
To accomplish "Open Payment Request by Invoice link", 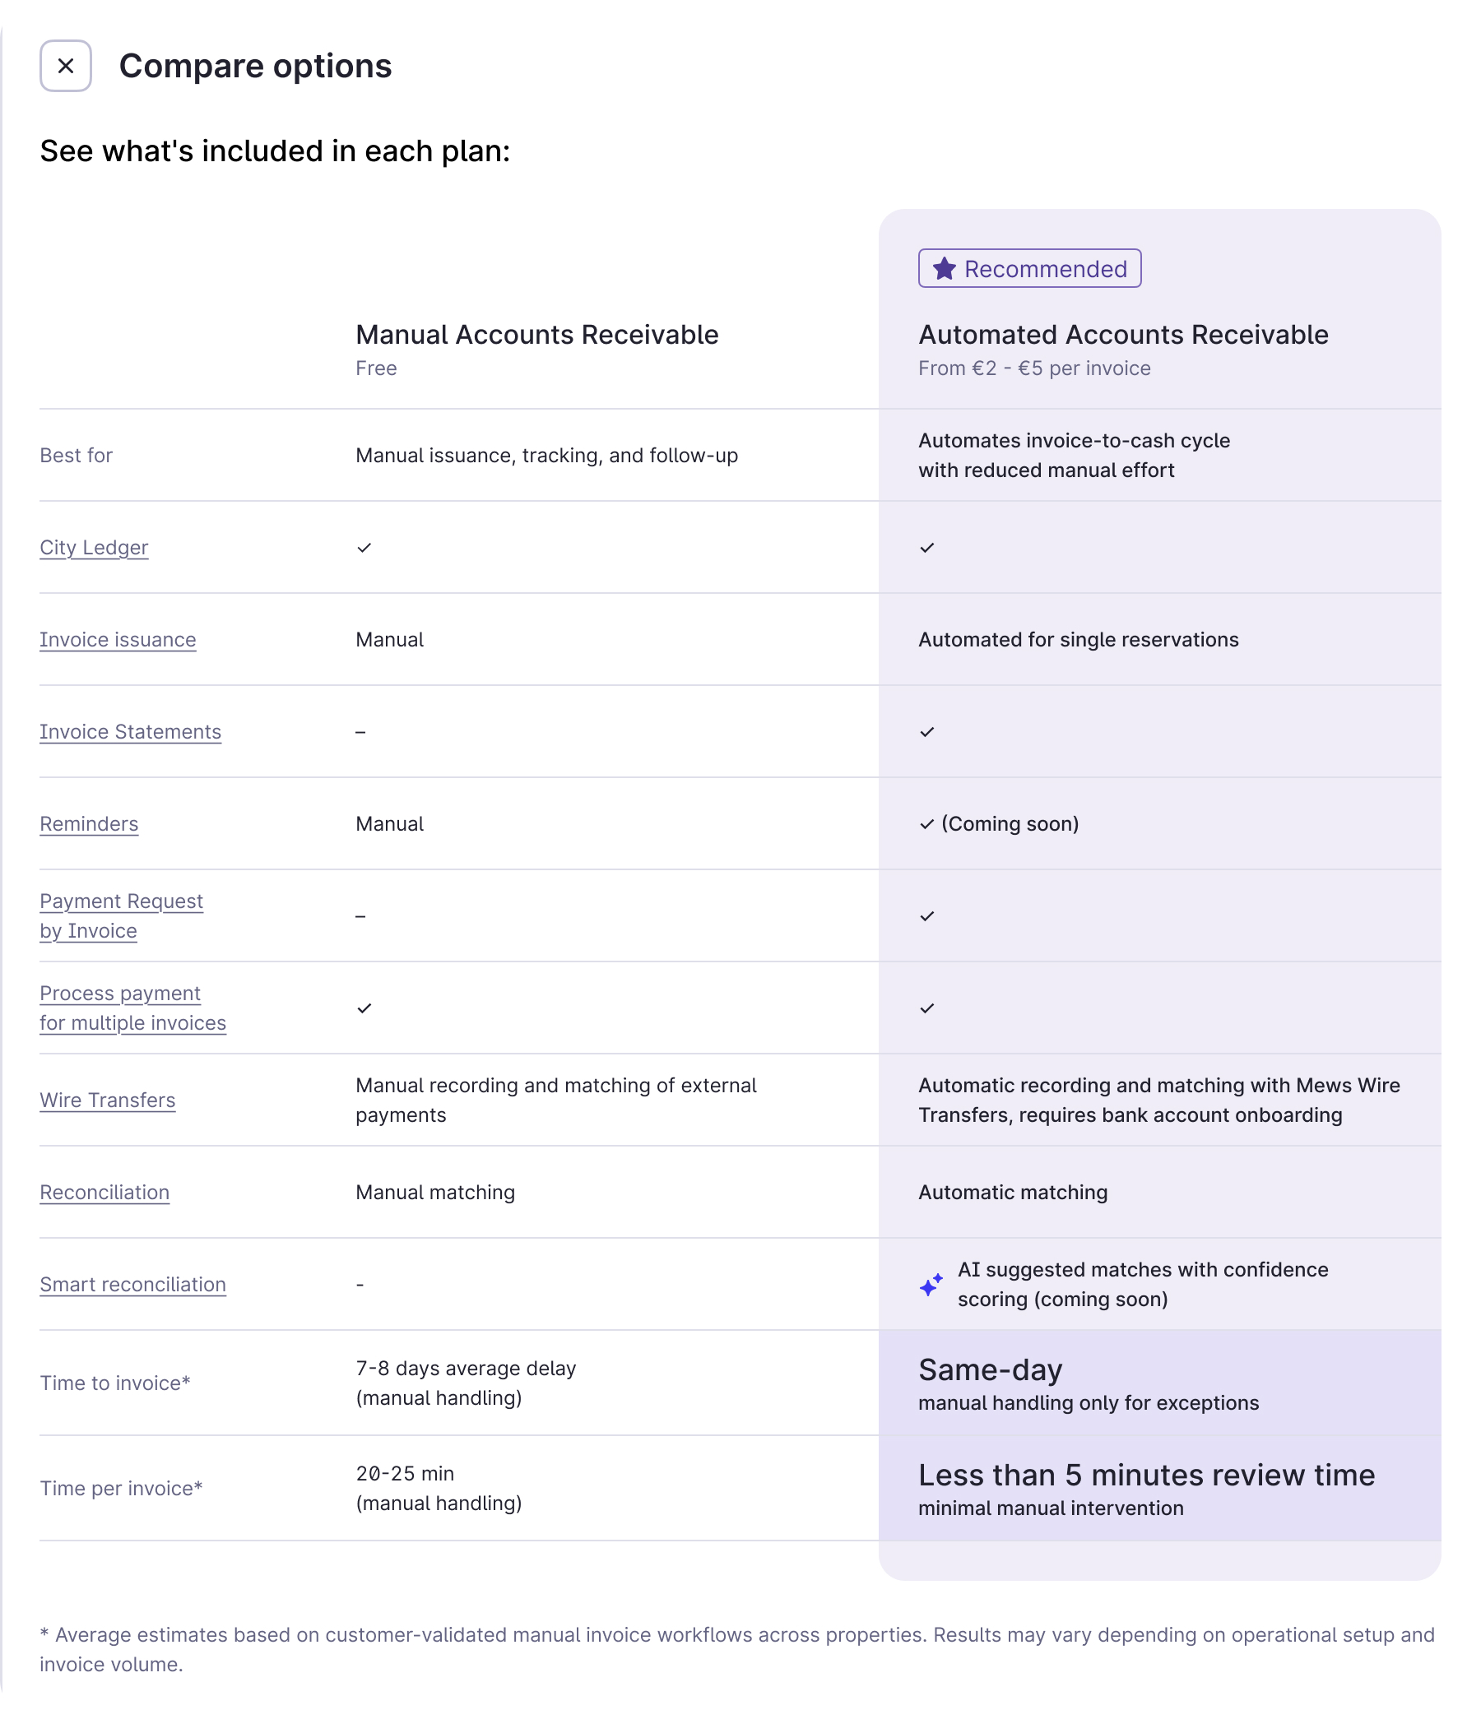I will click(x=121, y=916).
